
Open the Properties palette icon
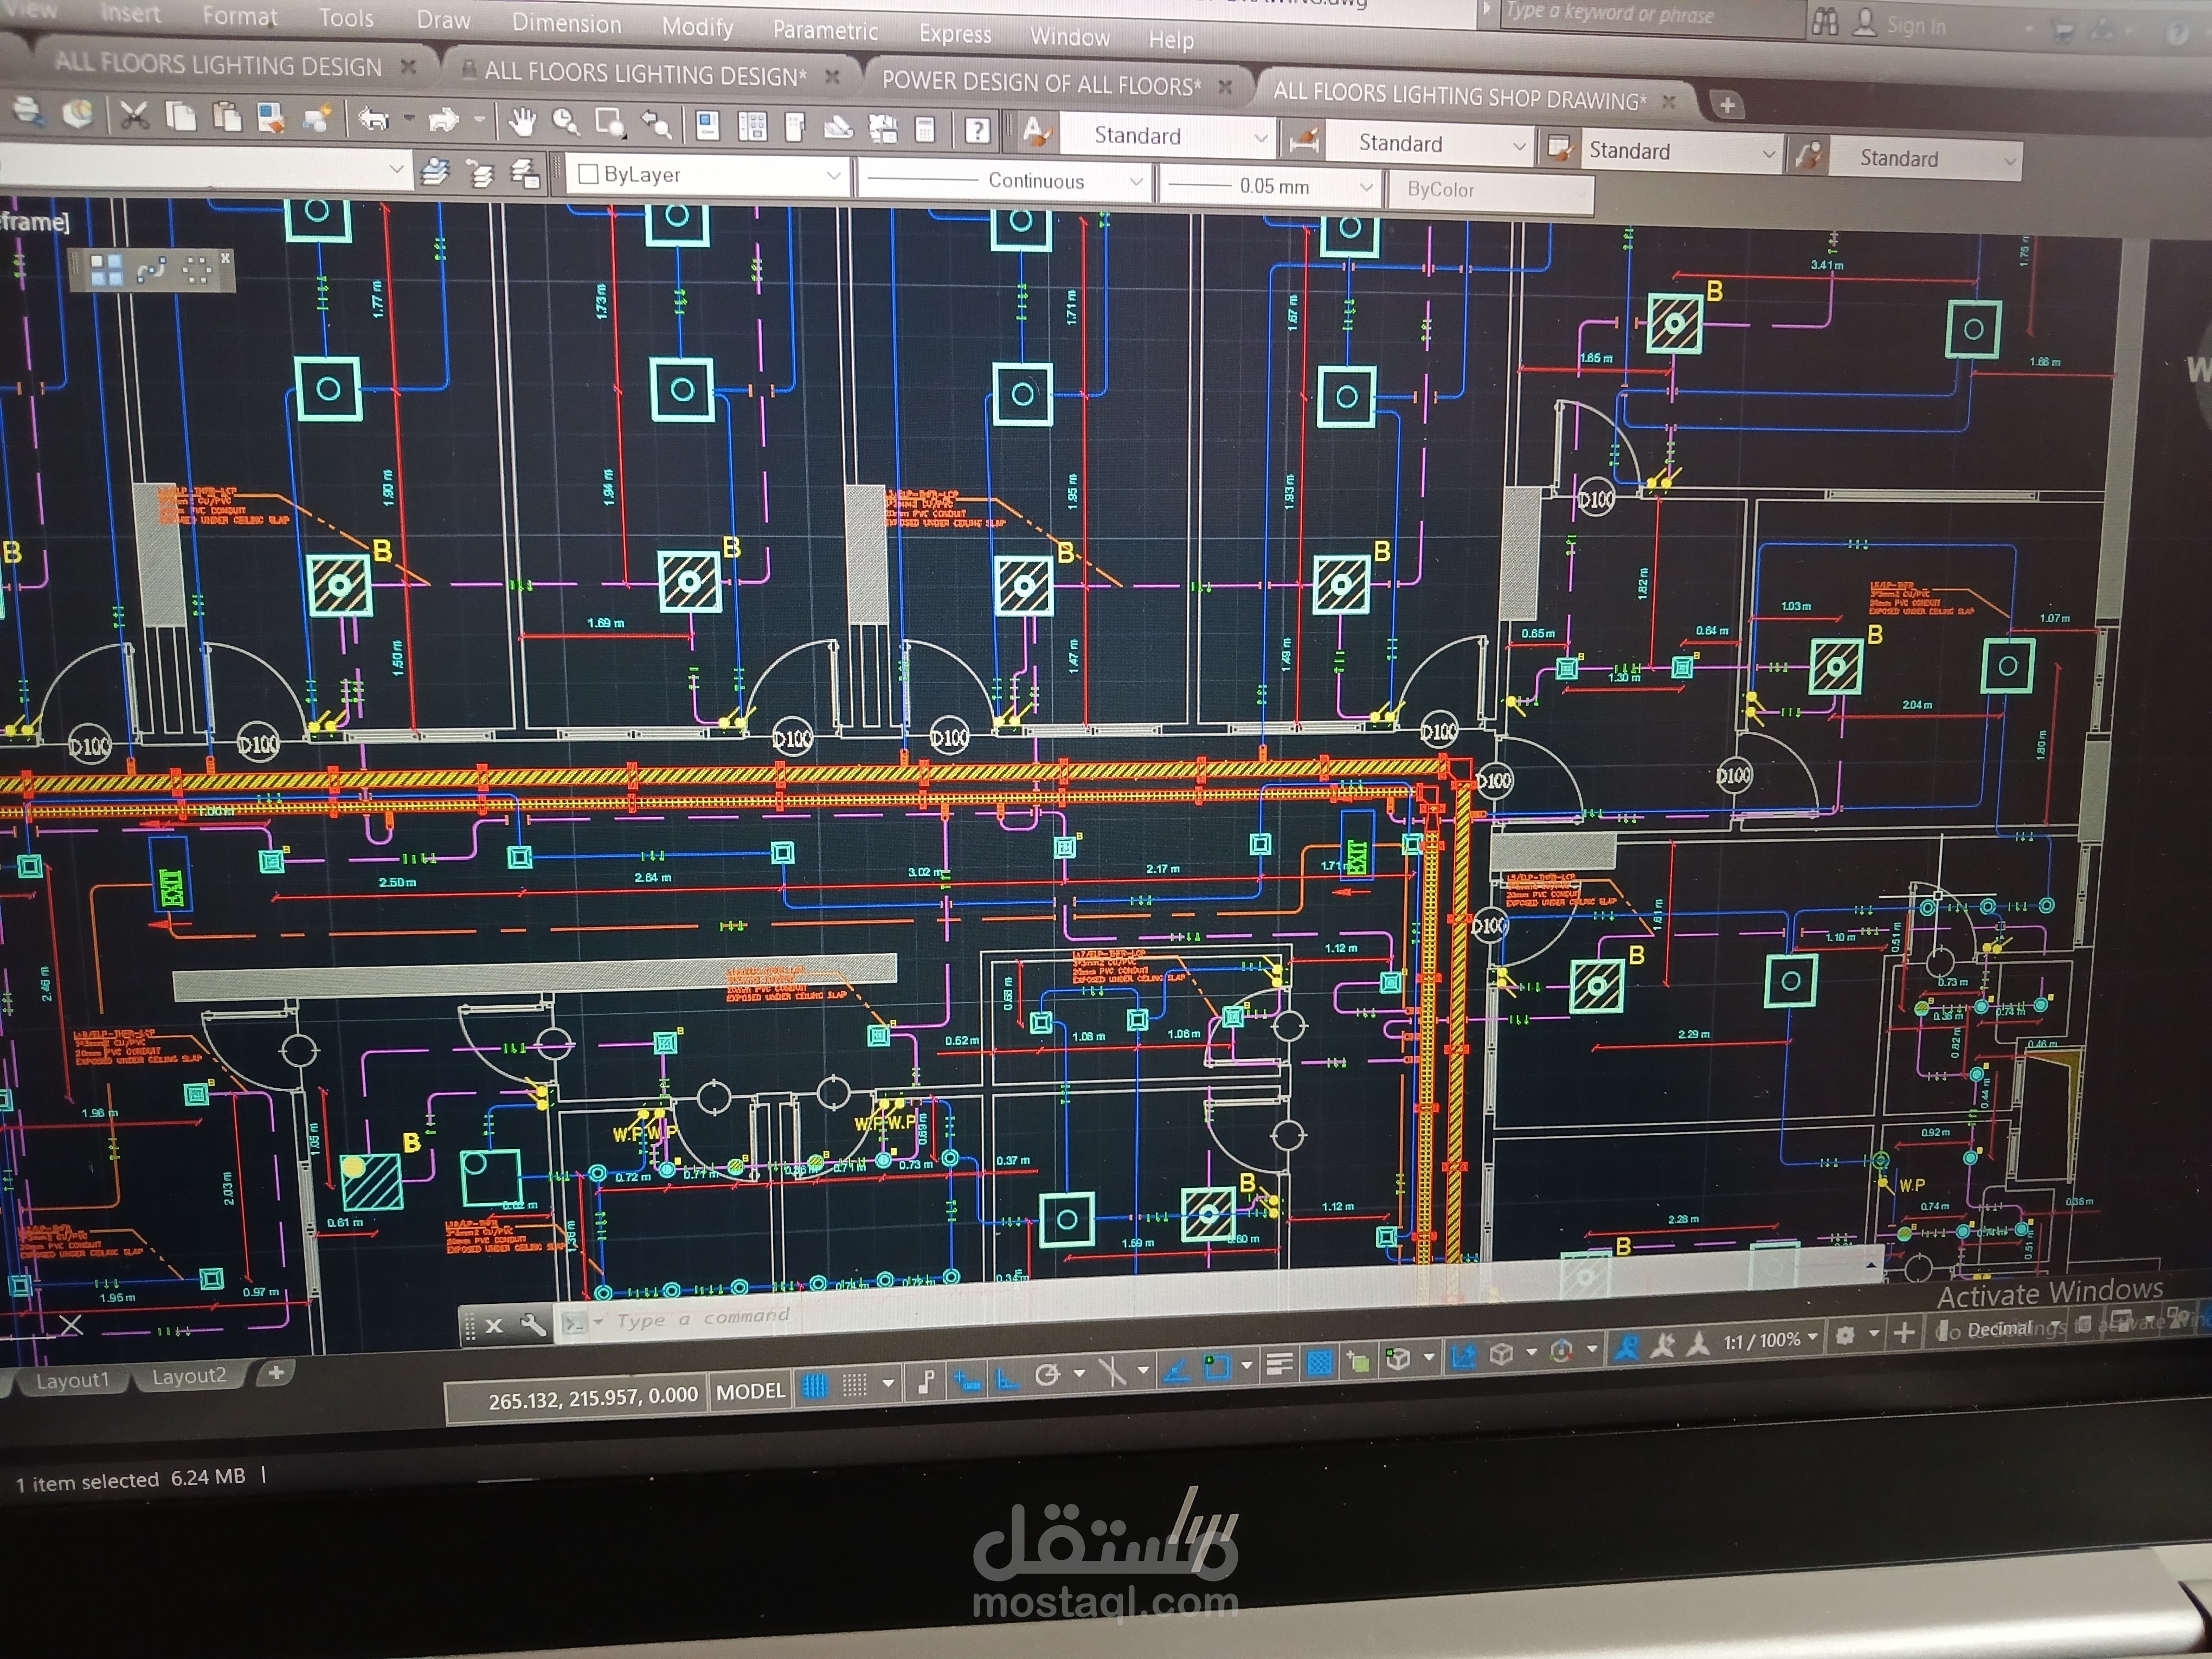707,125
